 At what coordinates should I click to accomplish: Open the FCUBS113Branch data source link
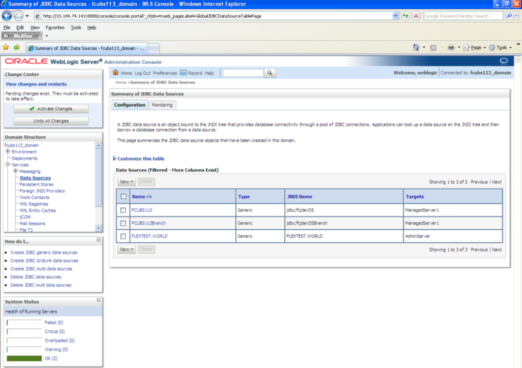tap(148, 223)
